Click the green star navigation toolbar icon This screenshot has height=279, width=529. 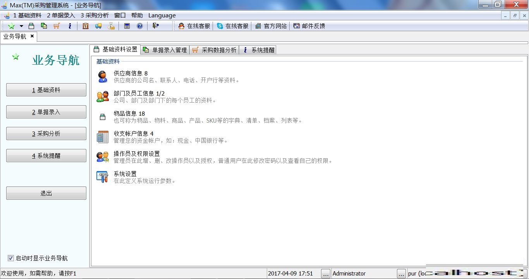click(12, 26)
